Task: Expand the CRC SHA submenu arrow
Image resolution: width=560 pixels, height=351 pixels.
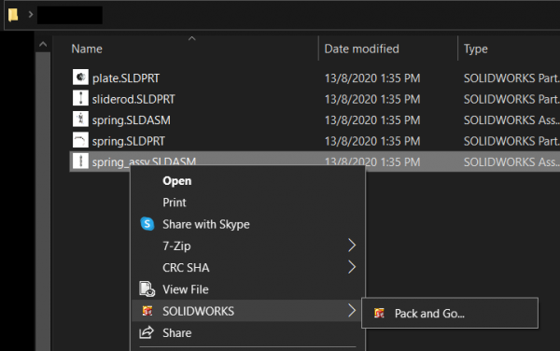Action: 352,267
